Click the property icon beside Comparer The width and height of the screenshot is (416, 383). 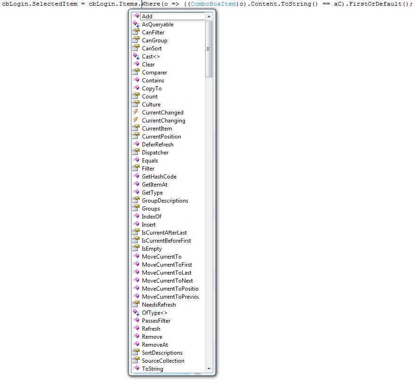(x=136, y=72)
